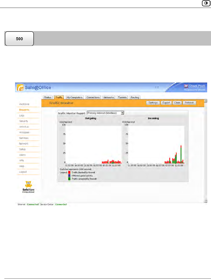The height and width of the screenshot is (279, 211).
Task: Export the traffic report
Action: [x=166, y=103]
